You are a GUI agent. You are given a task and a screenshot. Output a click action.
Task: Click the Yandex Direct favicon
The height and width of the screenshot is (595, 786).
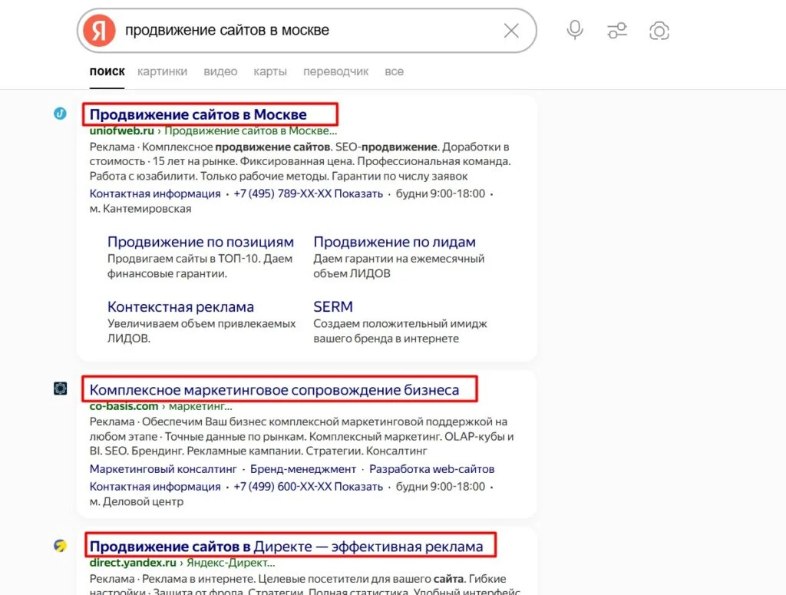click(x=60, y=545)
